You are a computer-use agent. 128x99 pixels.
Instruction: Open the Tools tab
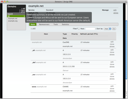pyautogui.click(x=56, y=24)
